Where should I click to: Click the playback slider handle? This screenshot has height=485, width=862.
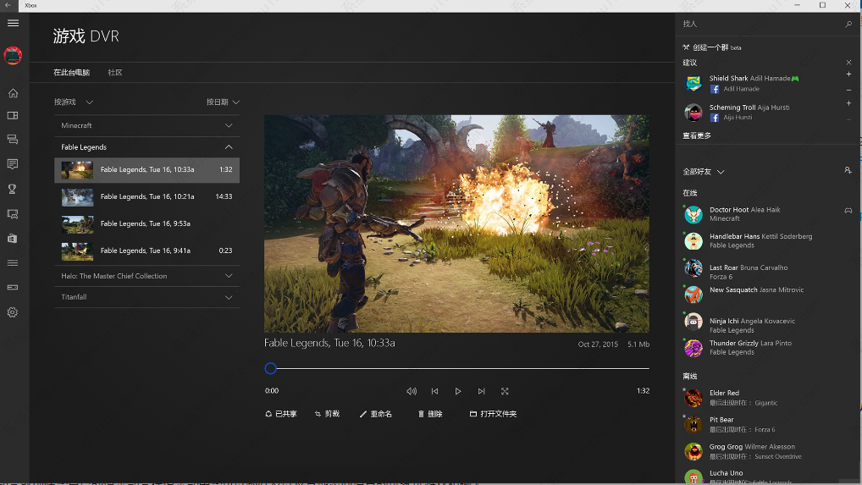click(270, 368)
